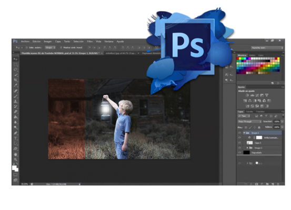The height and width of the screenshot is (210, 291).
Task: Open the Imagen menu
Action: tap(48, 41)
